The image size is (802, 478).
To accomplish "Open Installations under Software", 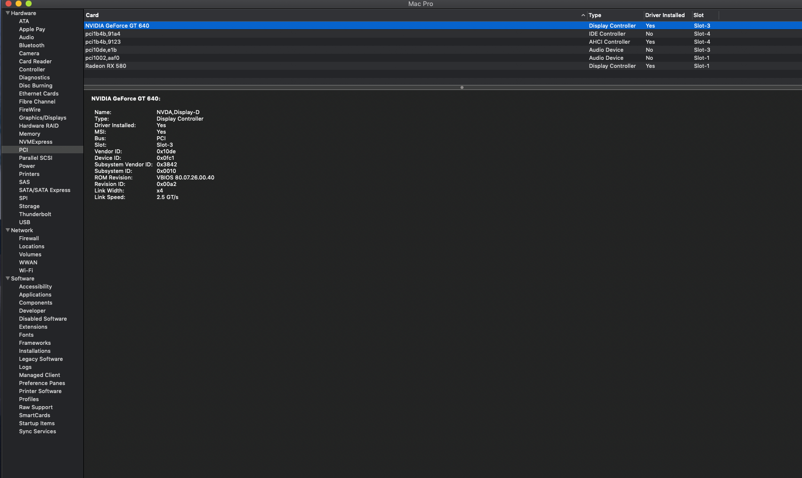I will [35, 351].
